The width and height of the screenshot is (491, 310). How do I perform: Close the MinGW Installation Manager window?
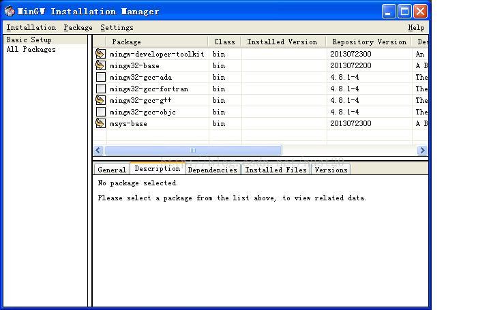[420, 12]
